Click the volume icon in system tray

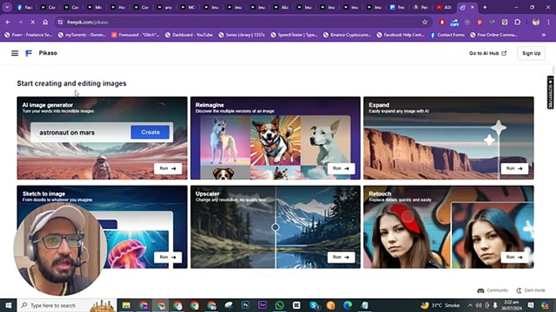pos(478,305)
